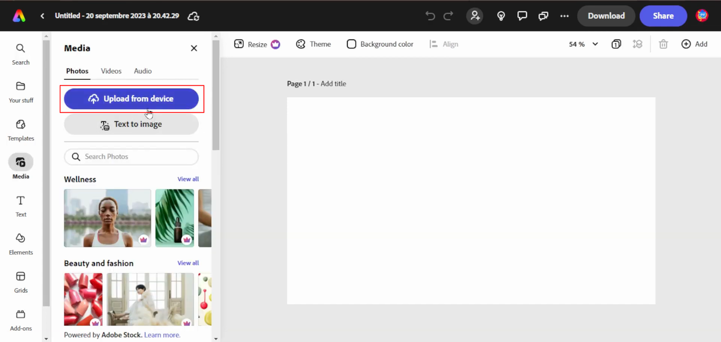Open the Background color picker
Image resolution: width=721 pixels, height=342 pixels.
[x=380, y=44]
